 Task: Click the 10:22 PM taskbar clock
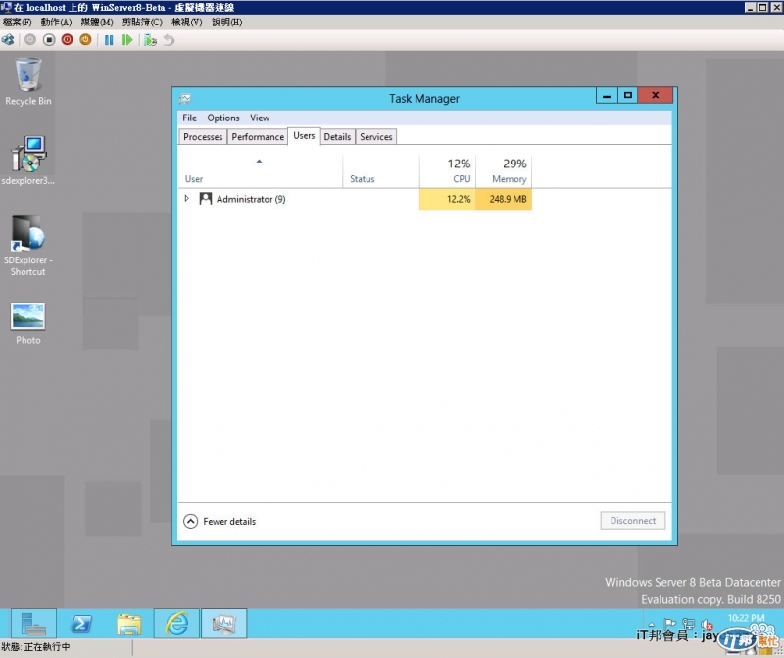pos(746,618)
